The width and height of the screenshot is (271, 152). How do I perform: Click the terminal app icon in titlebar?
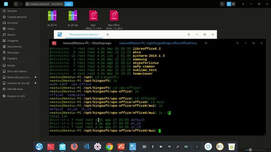[54, 43]
